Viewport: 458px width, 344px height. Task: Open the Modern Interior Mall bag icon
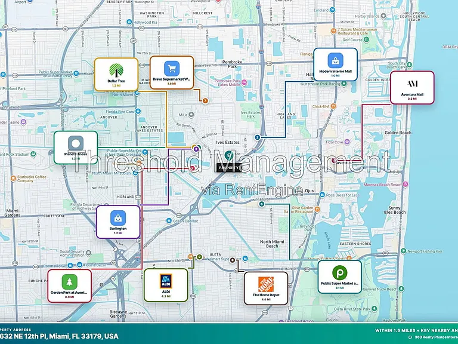tap(335, 60)
